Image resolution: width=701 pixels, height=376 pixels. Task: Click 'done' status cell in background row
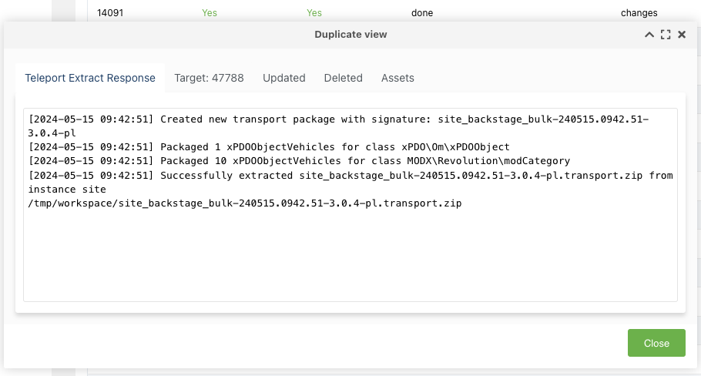(422, 13)
